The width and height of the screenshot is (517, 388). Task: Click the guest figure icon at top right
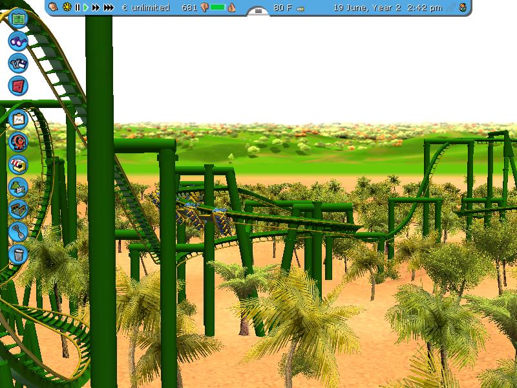463,8
